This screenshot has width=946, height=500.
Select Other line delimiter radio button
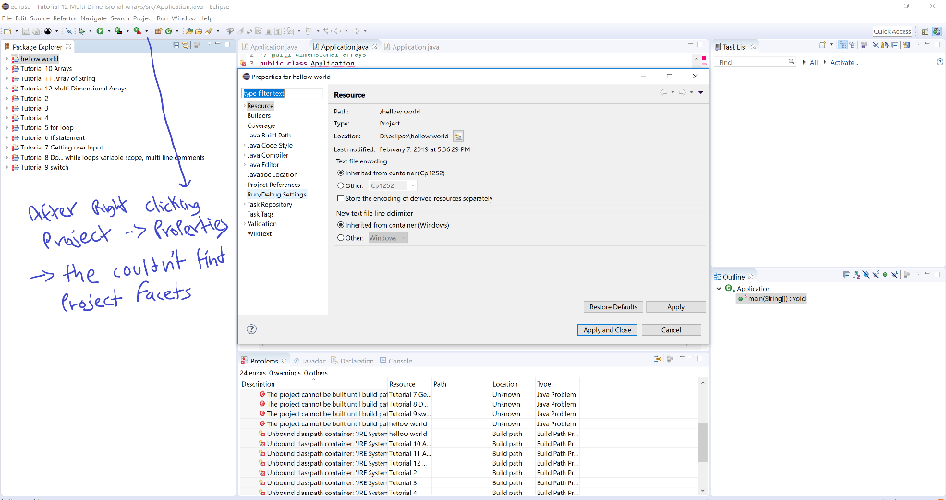[x=341, y=238]
